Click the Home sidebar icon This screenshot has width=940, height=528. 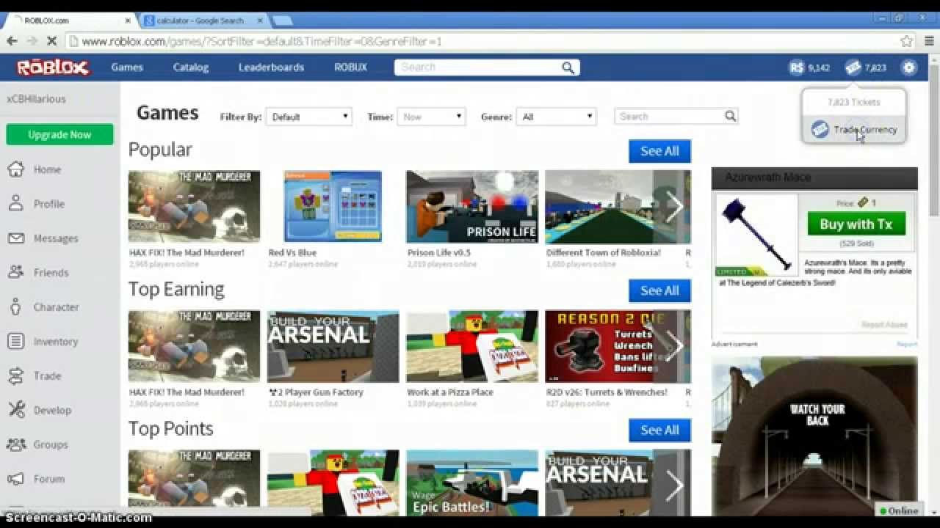(15, 169)
